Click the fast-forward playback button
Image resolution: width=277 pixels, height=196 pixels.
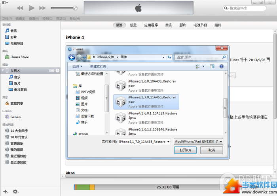point(43,8)
